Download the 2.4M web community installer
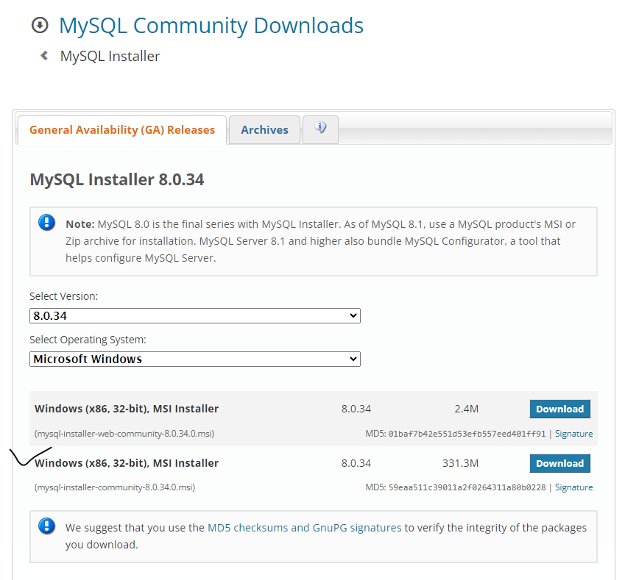Screen dimensions: 625x580 coord(559,409)
